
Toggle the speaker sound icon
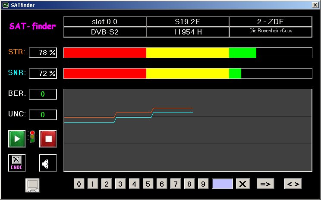pyautogui.click(x=48, y=163)
